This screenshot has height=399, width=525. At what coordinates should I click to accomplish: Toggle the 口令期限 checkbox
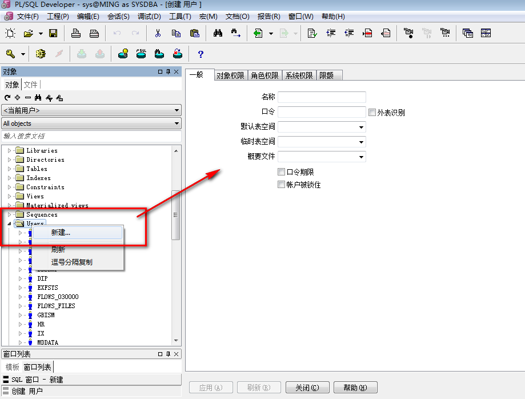tap(281, 172)
